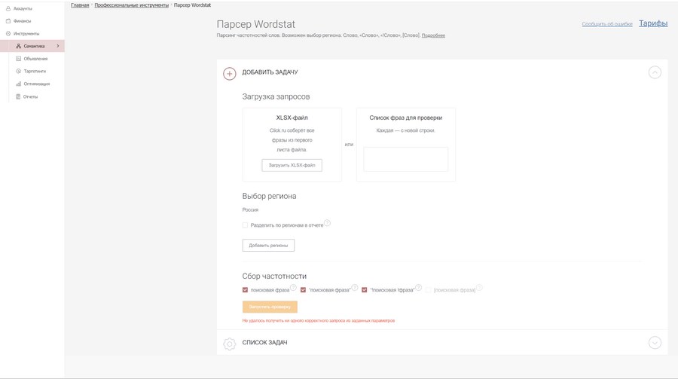Click the Инструменты gear icon

pyautogui.click(x=8, y=33)
